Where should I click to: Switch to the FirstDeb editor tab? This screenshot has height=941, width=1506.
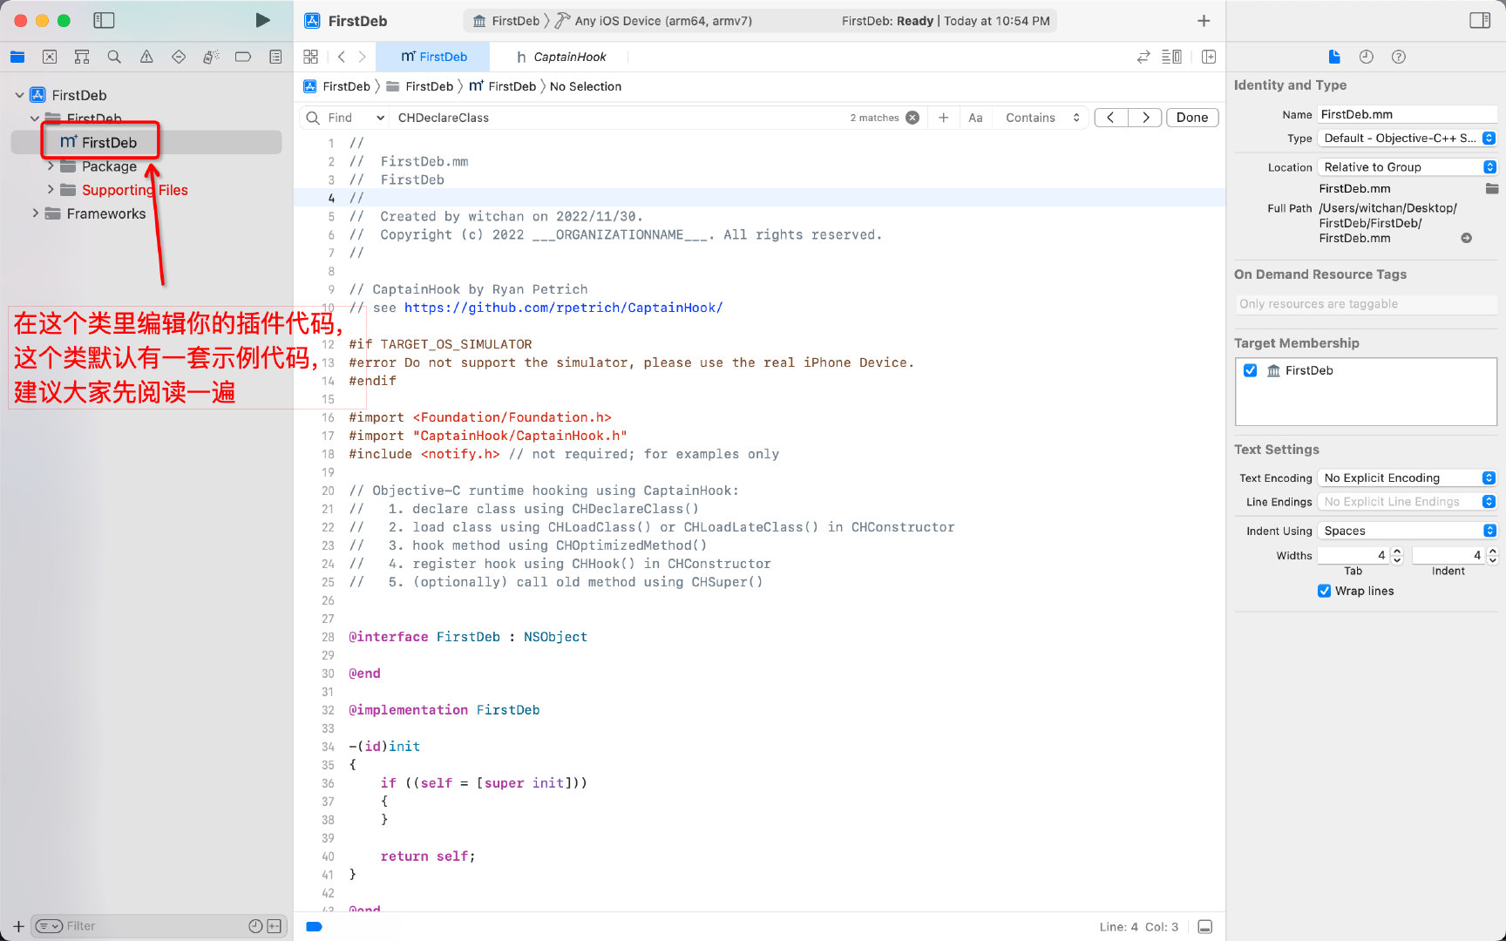pyautogui.click(x=433, y=57)
